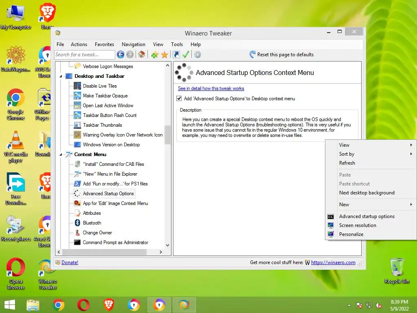Select 'Taskbar Thumbnails' tree item

tap(102, 125)
